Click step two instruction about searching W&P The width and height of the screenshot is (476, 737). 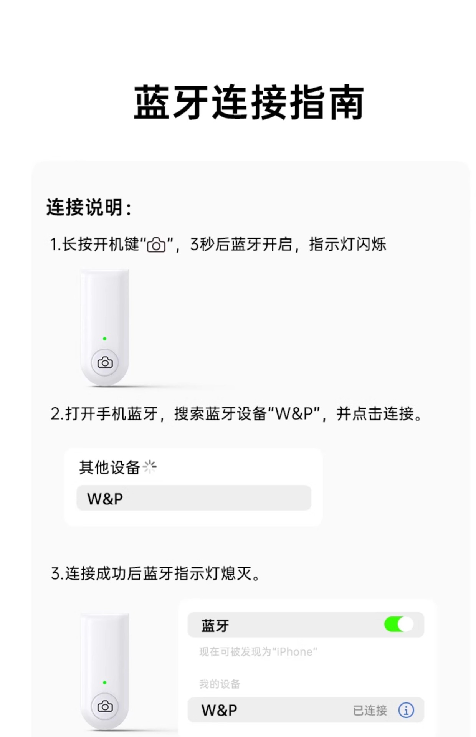237,414
